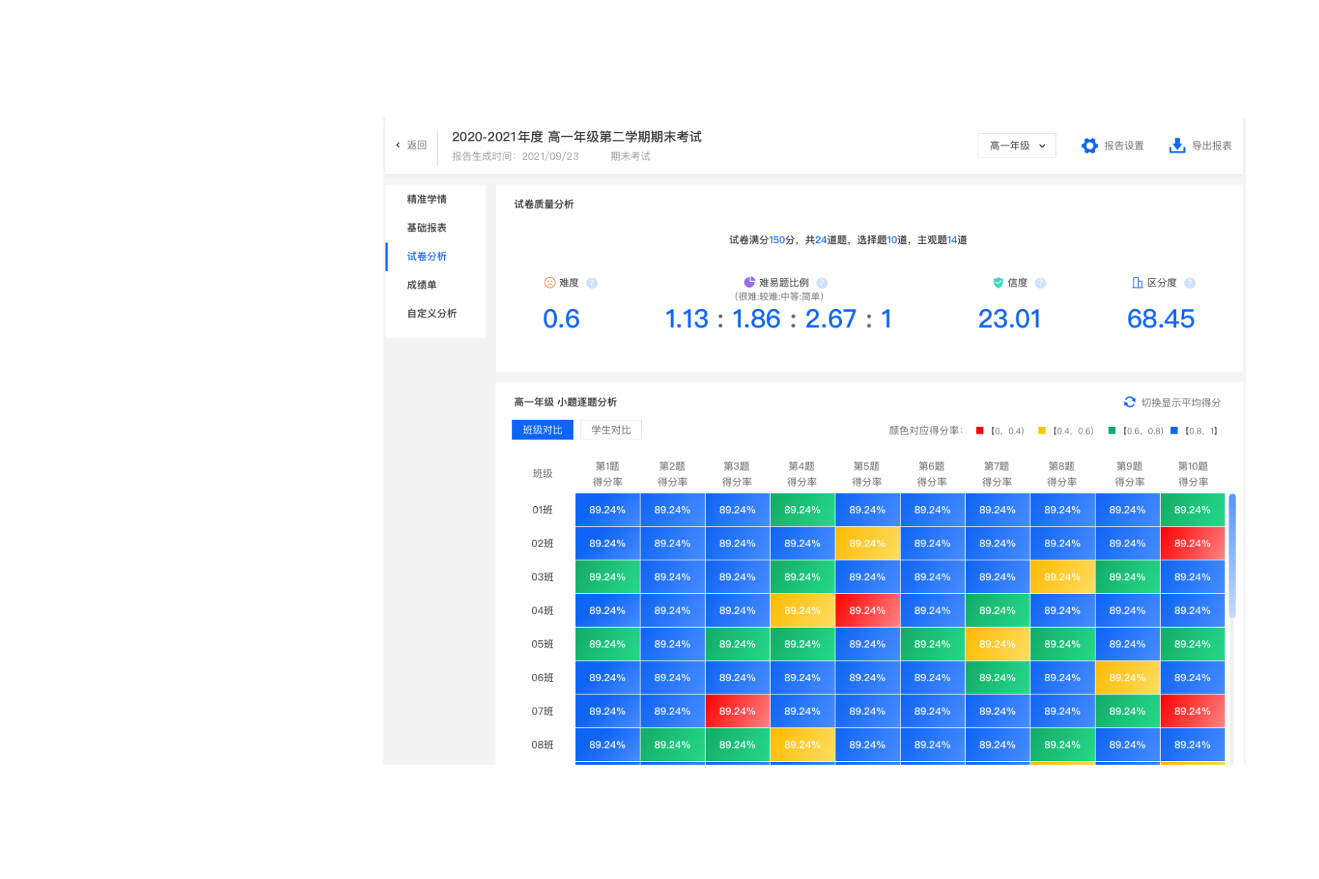Click the red 【0, 0.4) legend swatch
The height and width of the screenshot is (879, 1319).
(x=980, y=431)
